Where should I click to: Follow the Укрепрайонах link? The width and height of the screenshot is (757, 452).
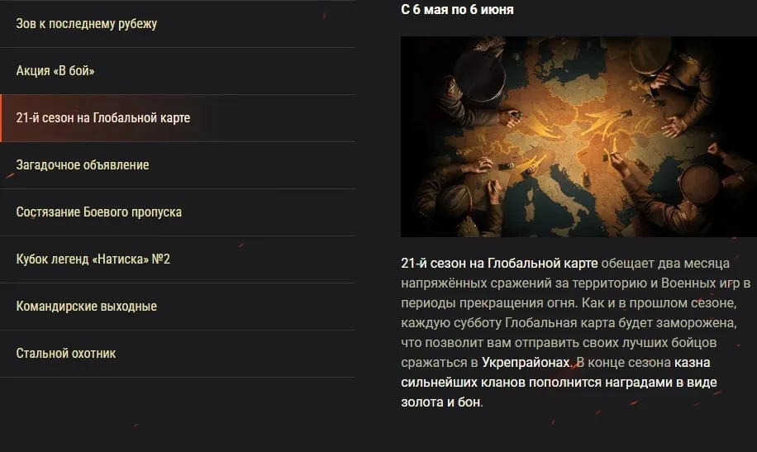pos(526,363)
